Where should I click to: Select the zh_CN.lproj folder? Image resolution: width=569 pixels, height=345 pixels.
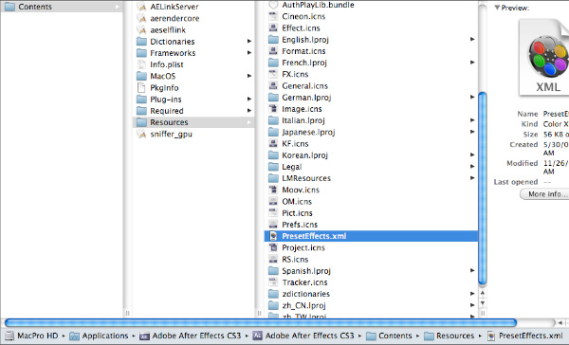pyautogui.click(x=303, y=305)
